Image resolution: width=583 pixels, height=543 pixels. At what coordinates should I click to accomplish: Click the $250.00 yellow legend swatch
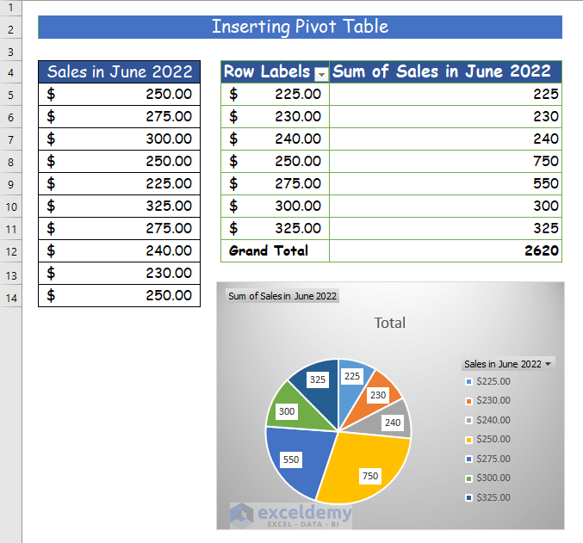pyautogui.click(x=468, y=440)
